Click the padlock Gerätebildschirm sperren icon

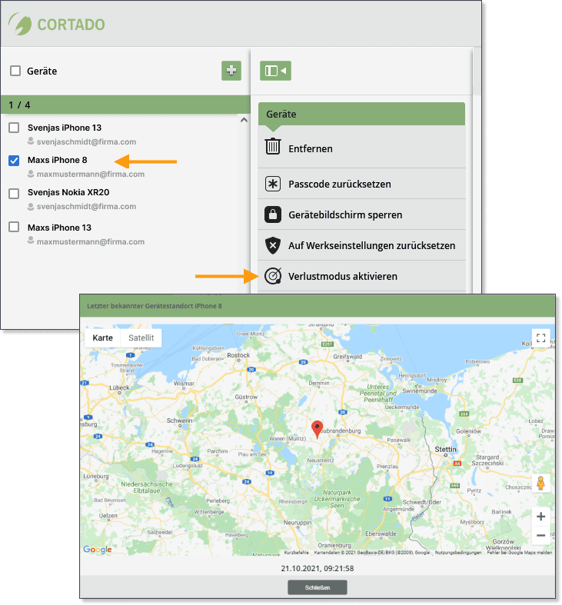point(273,214)
